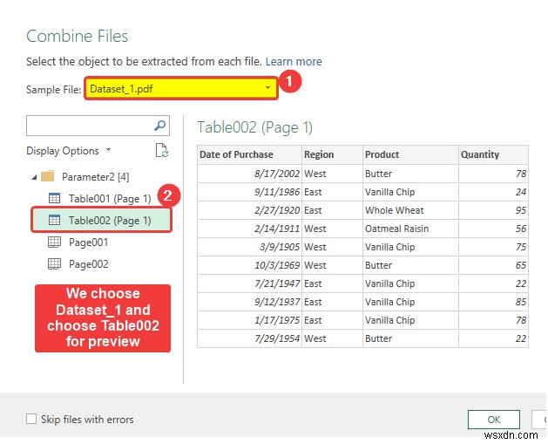Click the Parameter2 folder icon

pos(48,176)
